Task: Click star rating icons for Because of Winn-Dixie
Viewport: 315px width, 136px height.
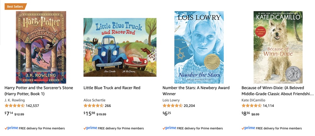Action: point(251,106)
